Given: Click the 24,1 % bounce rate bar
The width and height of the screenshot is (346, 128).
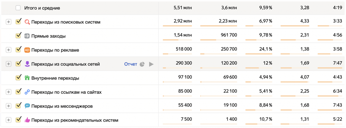Looking at the screenshot, I should coord(258,54).
